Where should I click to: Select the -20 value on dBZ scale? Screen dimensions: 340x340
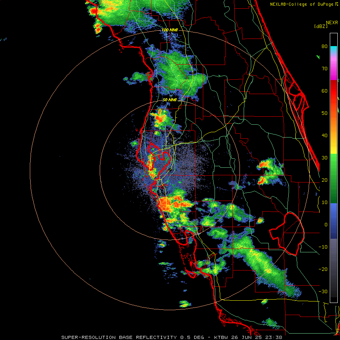(x=323, y=269)
